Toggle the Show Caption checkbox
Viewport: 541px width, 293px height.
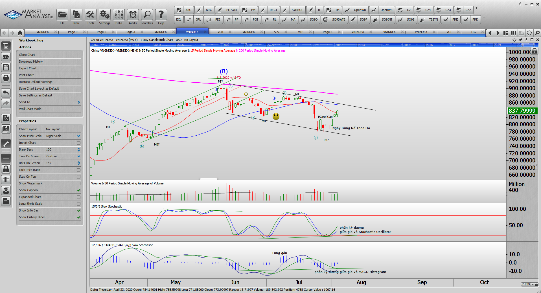79,190
